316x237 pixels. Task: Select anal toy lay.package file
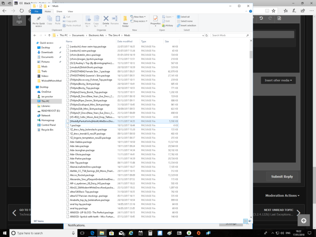[x=122, y=204]
